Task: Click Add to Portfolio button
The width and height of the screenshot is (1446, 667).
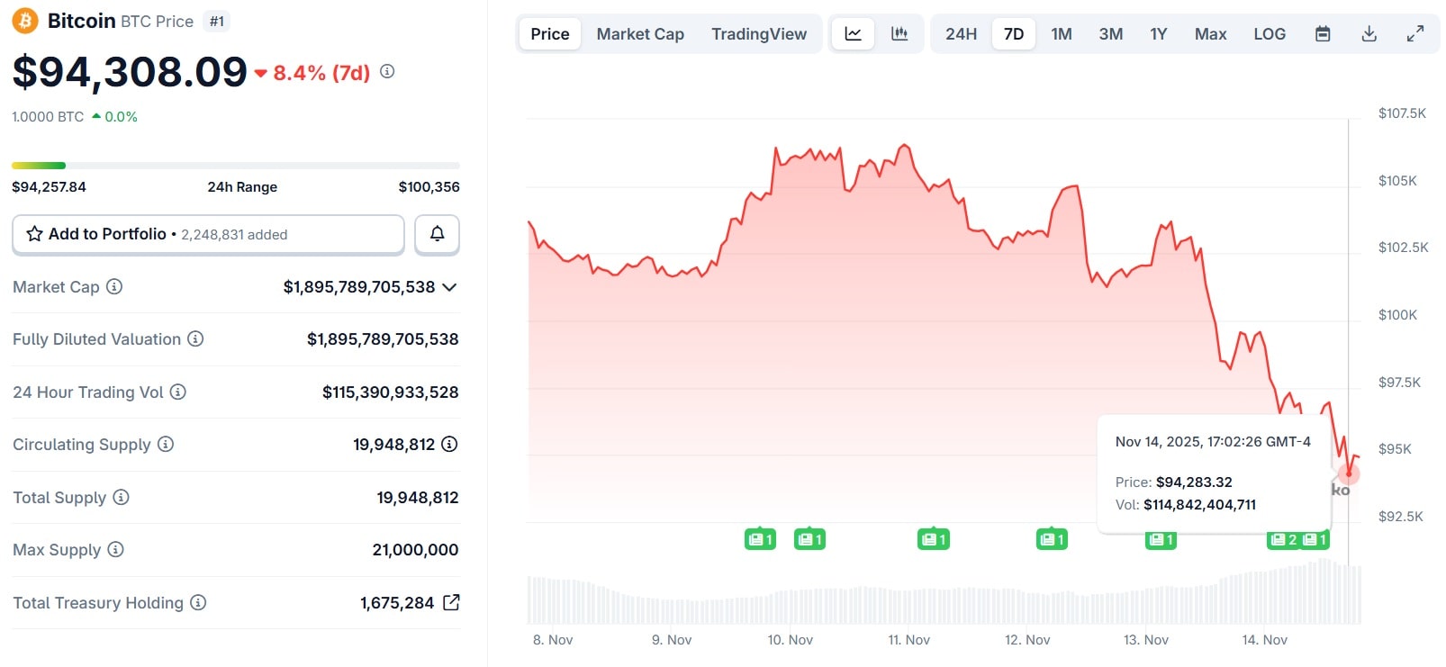Action: point(208,234)
